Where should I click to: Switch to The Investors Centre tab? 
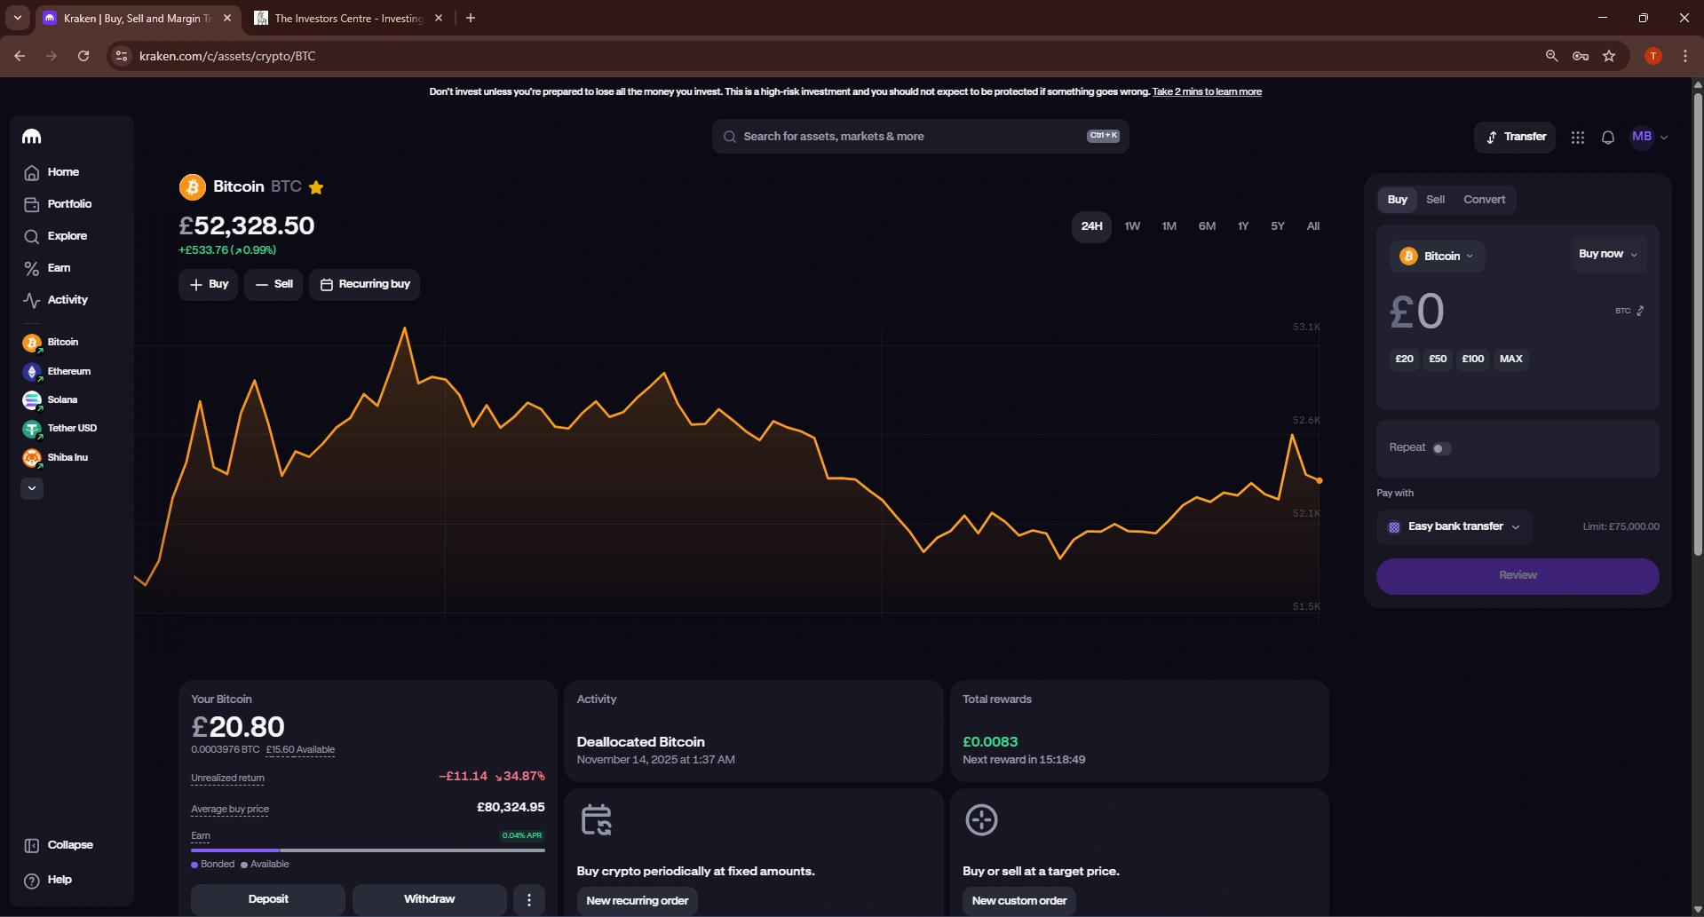(x=348, y=18)
